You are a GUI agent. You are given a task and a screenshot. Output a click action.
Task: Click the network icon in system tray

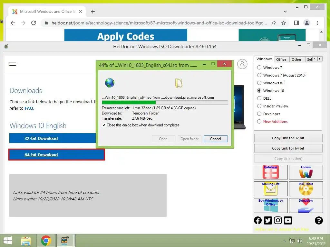[x=292, y=241]
